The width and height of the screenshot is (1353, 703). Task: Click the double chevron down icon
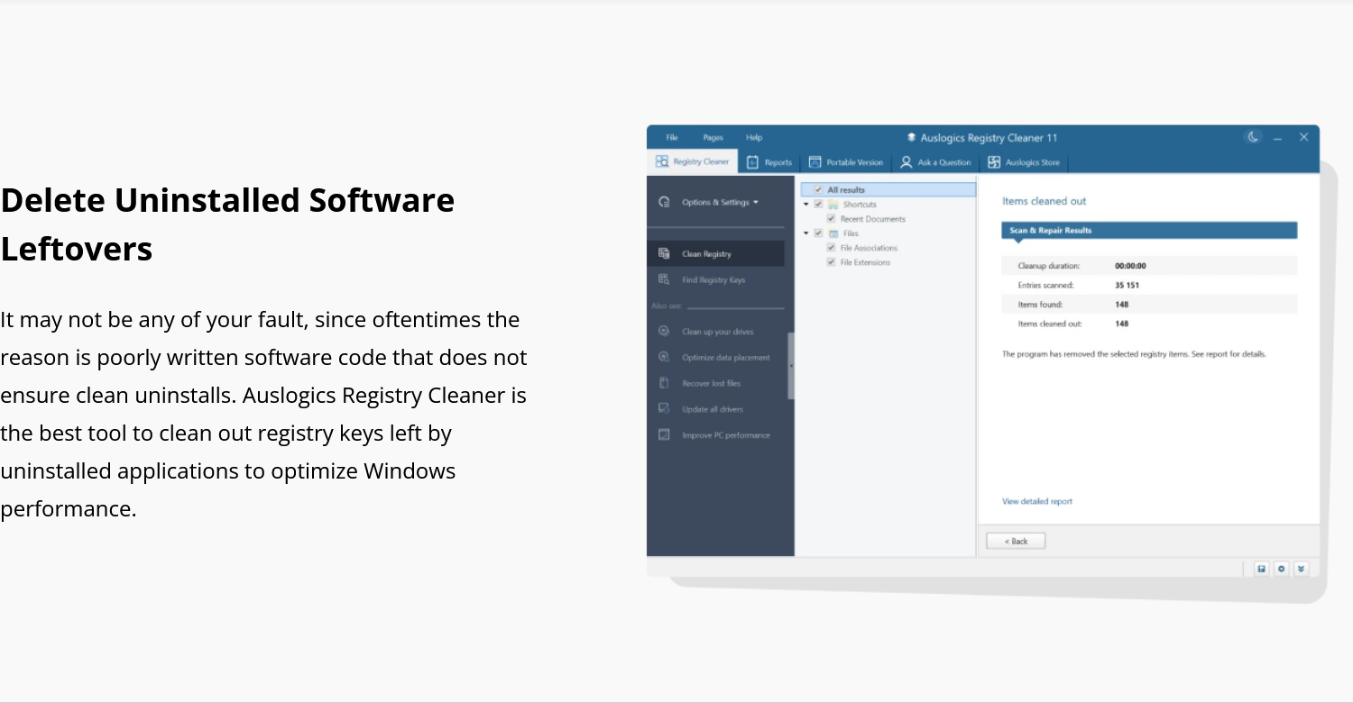(x=1301, y=570)
